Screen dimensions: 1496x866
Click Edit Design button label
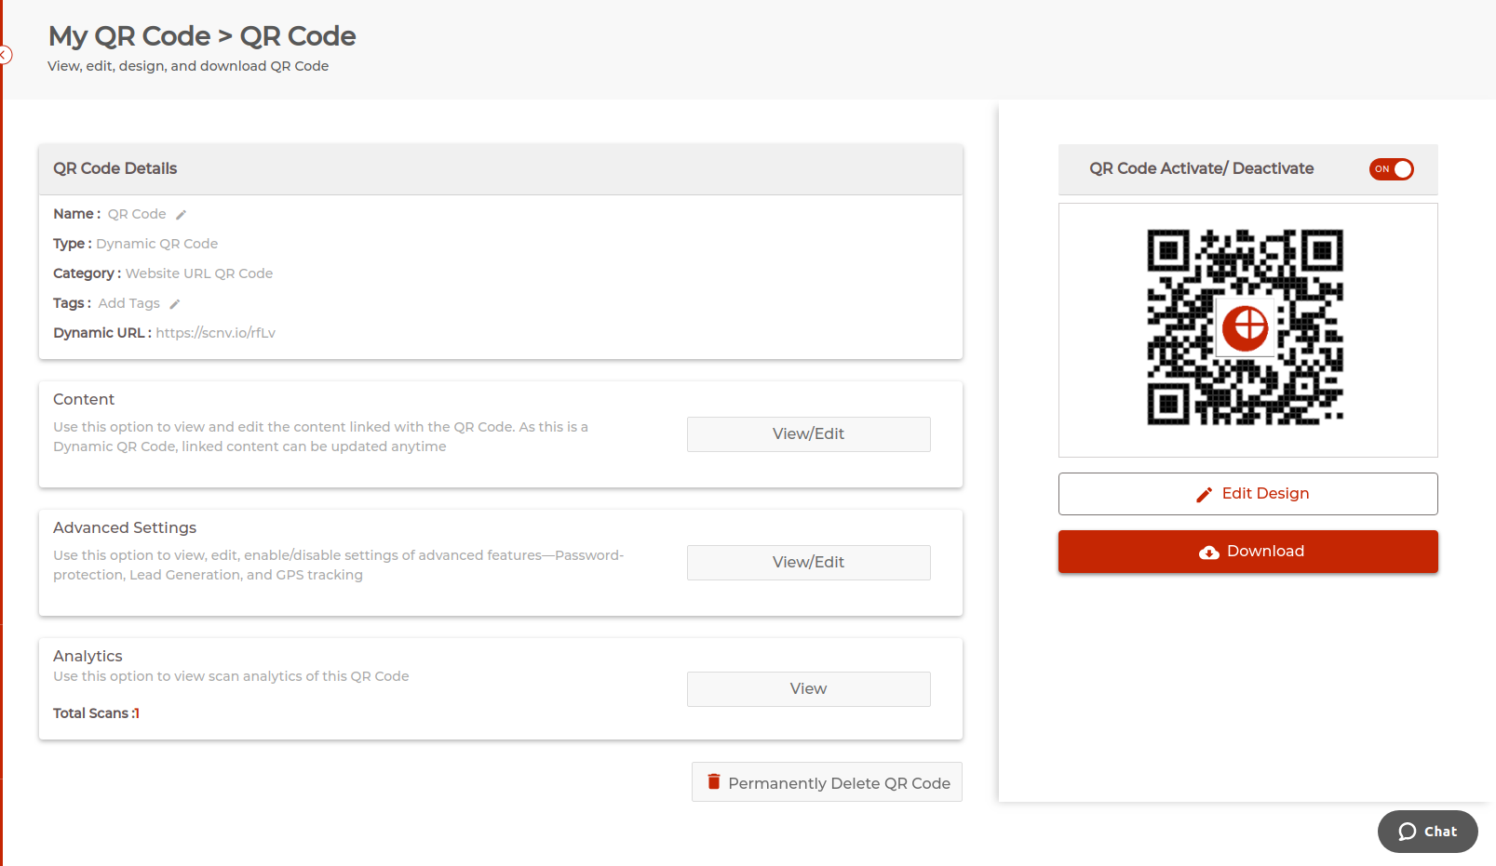1265,494
